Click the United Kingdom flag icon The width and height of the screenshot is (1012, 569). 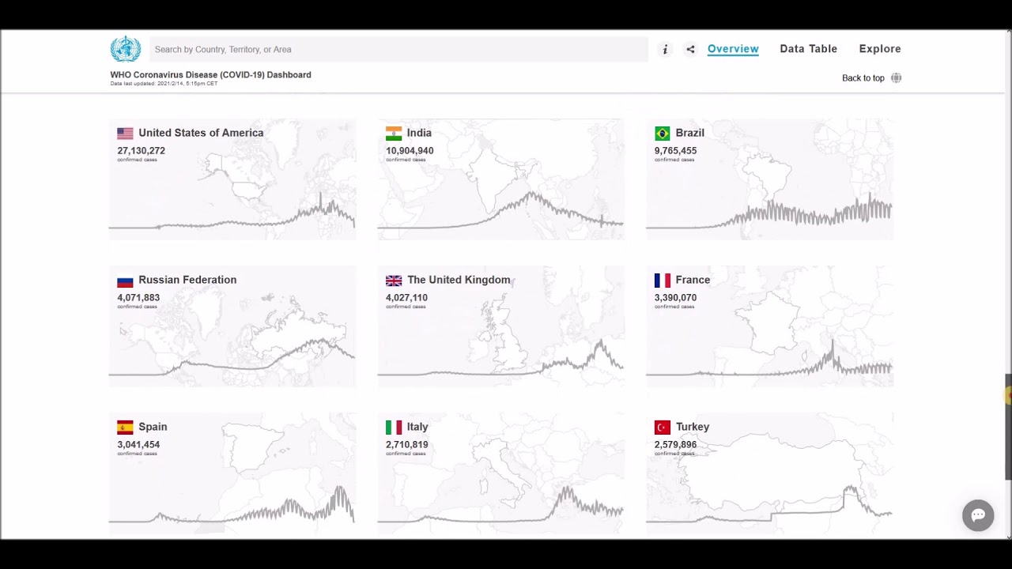(x=394, y=281)
